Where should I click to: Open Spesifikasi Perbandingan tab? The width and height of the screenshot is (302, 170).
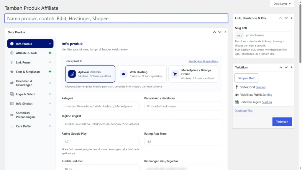click(x=30, y=115)
